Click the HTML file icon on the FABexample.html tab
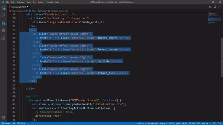The width and height of the screenshot is (223, 125). 9,7
